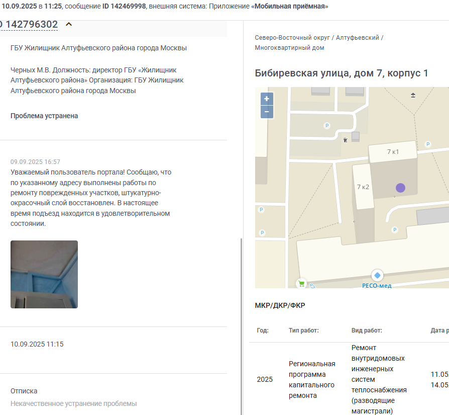Click the 2025 year cell in table
Image resolution: width=449 pixels, height=415 pixels.
[x=265, y=379]
